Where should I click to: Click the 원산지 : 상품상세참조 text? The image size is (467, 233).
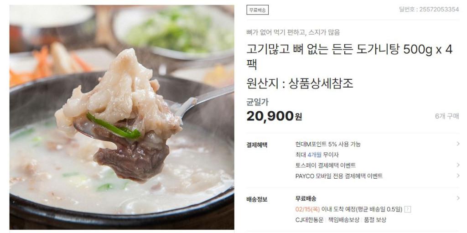300,83
